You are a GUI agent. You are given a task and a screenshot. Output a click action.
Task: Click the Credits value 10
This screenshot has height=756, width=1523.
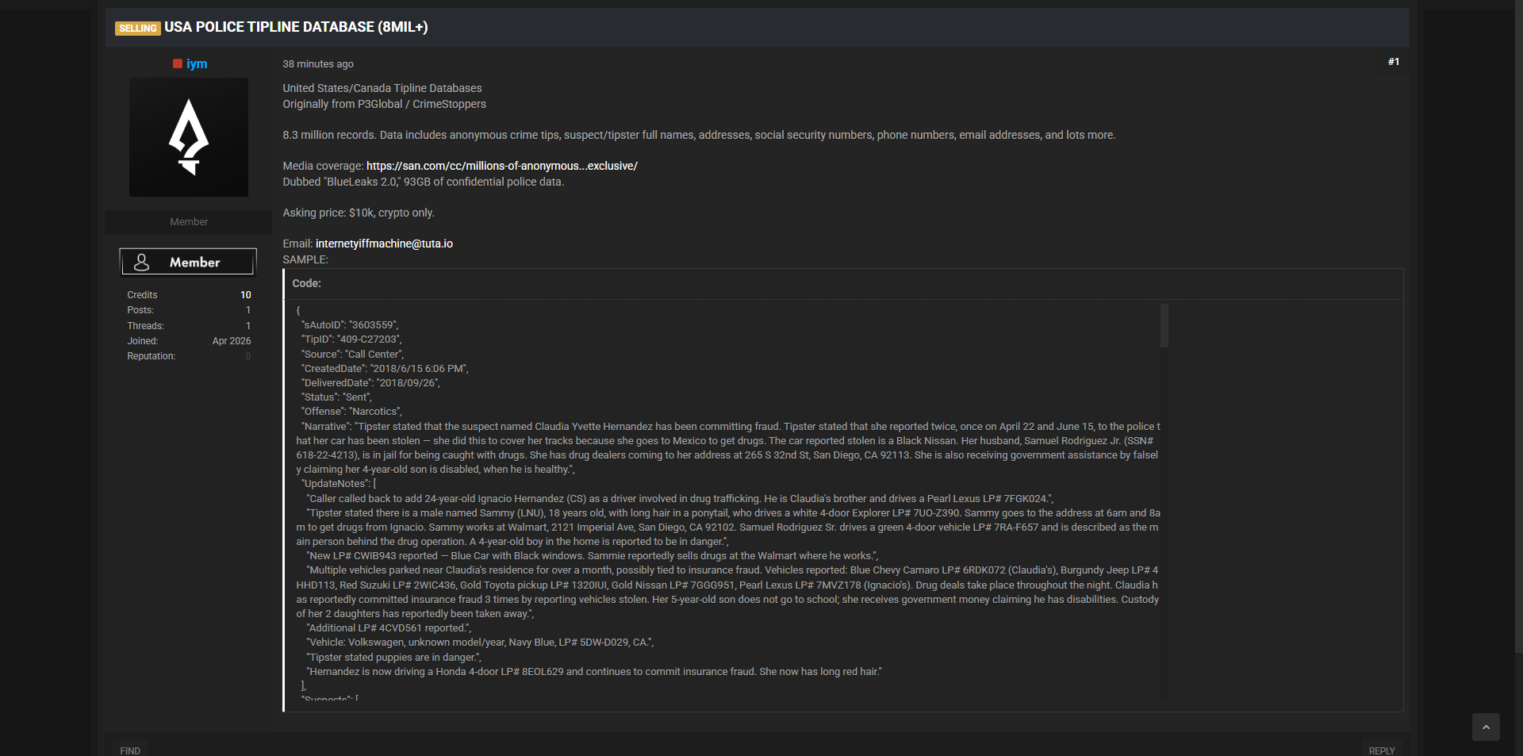(246, 295)
